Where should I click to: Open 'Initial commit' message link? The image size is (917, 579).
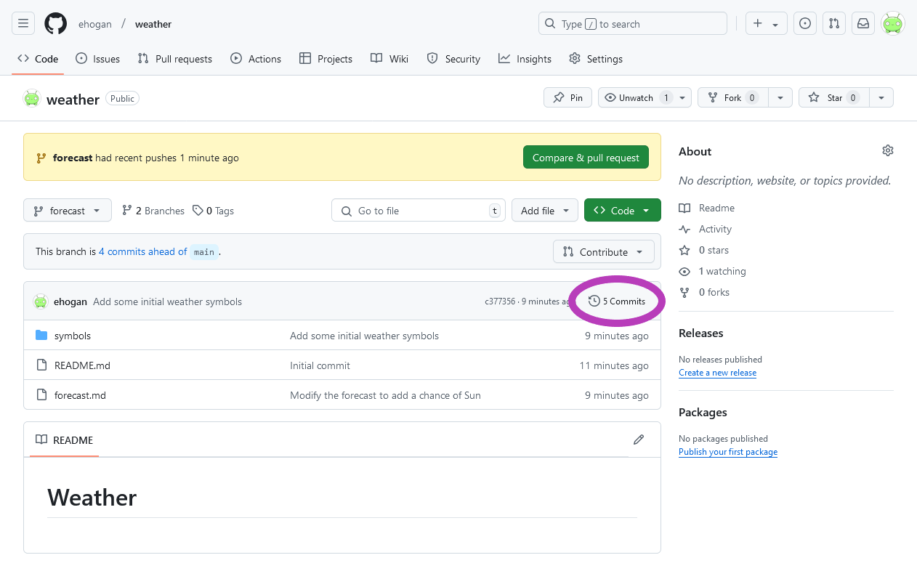coord(320,365)
